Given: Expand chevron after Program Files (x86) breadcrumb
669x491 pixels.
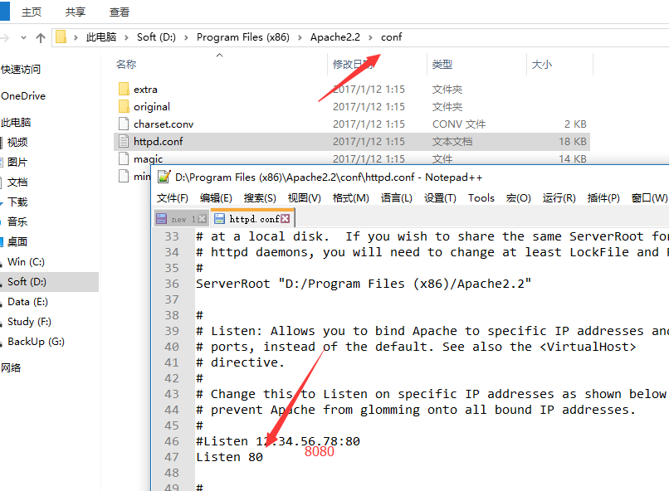Looking at the screenshot, I should coord(301,37).
